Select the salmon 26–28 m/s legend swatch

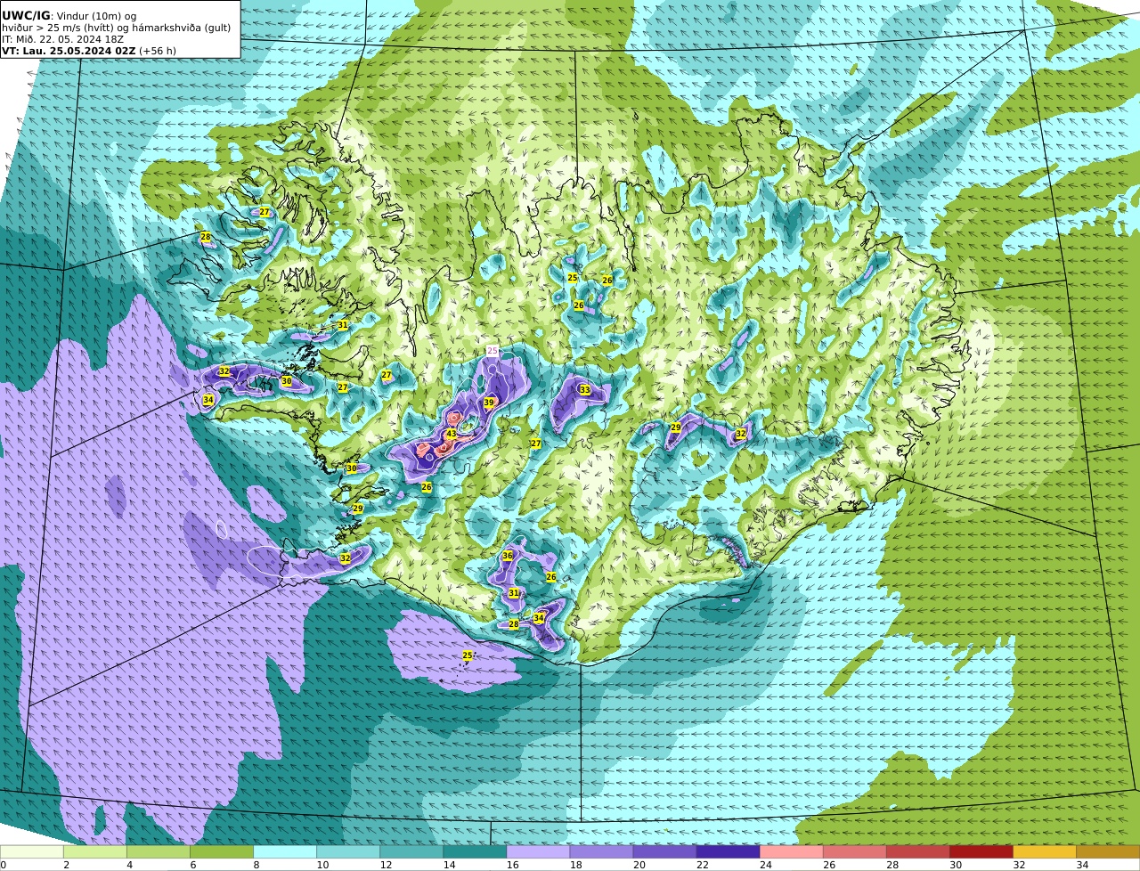point(853,851)
